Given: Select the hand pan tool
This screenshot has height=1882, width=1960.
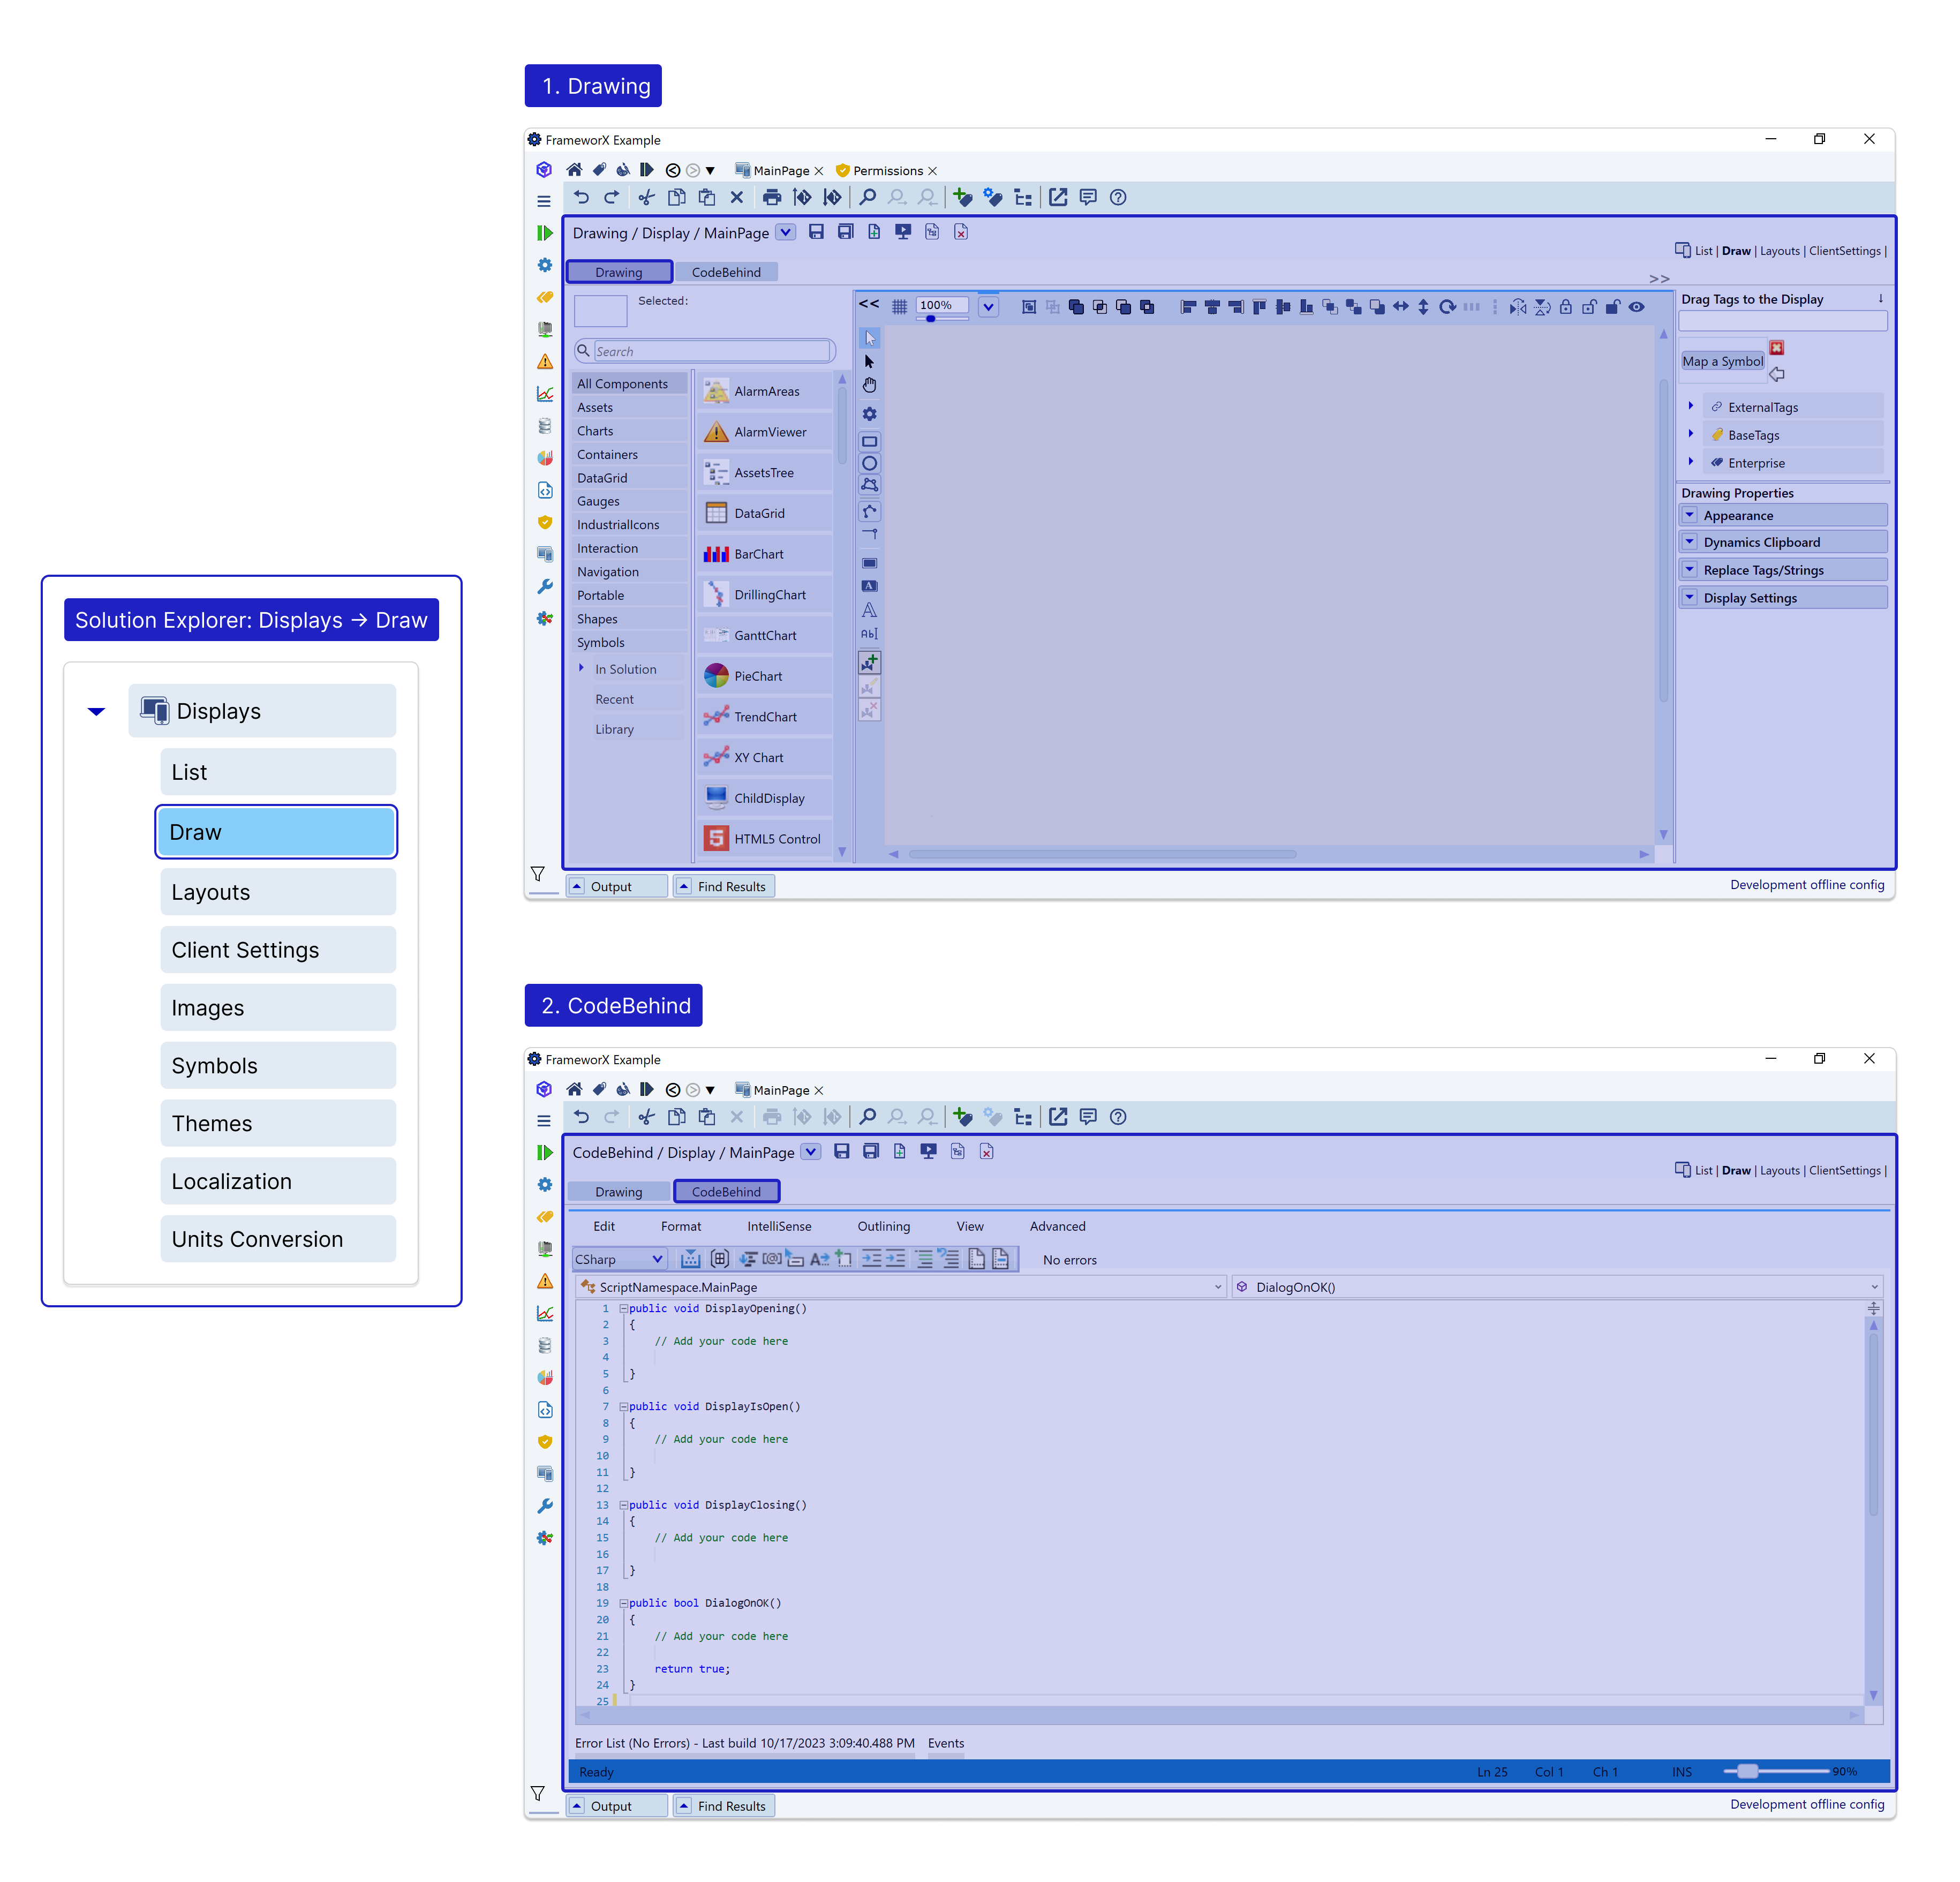Looking at the screenshot, I should [x=869, y=385].
